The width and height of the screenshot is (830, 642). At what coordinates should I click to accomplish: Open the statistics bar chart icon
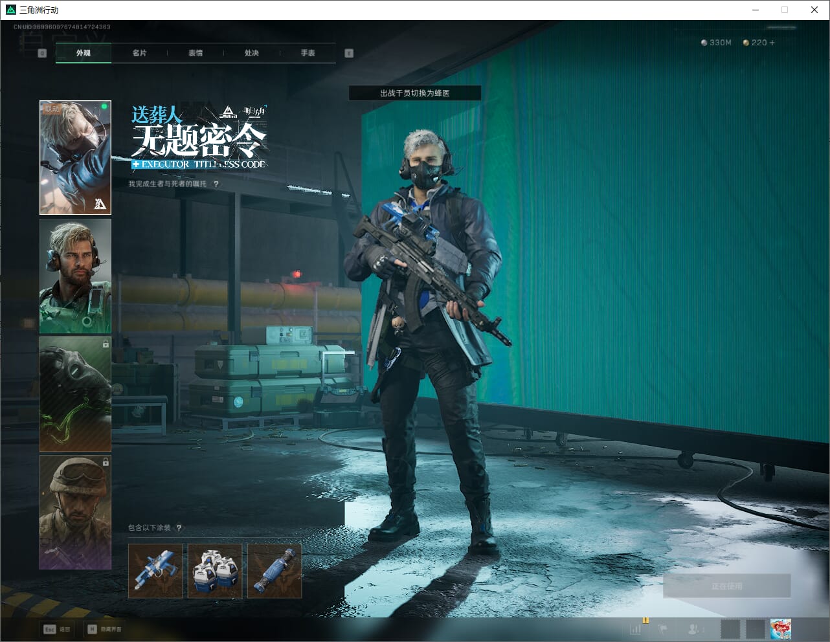tap(636, 628)
